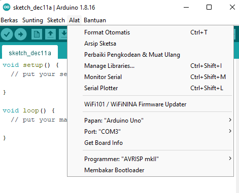Expand the Programmer "AVRISP mkII" submenu

click(150, 159)
